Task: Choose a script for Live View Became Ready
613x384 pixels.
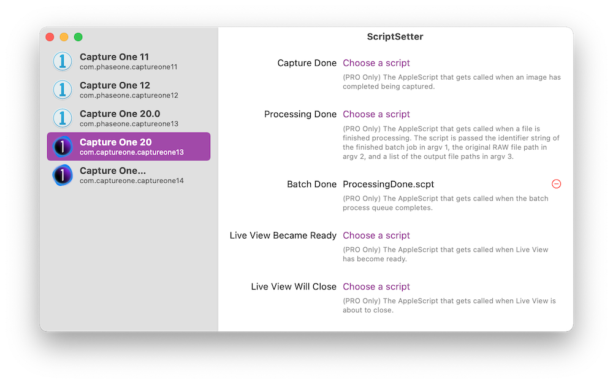Action: 376,236
